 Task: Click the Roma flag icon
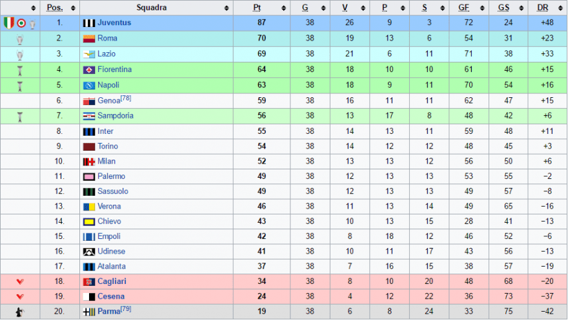click(x=89, y=39)
